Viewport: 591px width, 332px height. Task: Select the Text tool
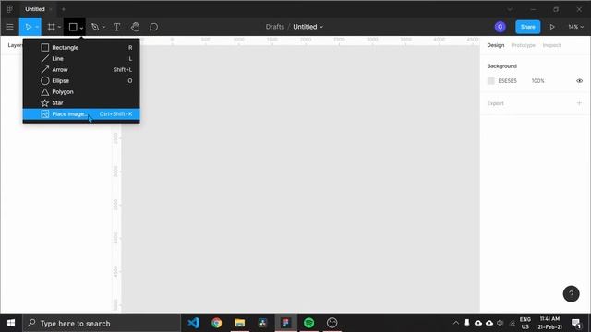click(x=117, y=27)
